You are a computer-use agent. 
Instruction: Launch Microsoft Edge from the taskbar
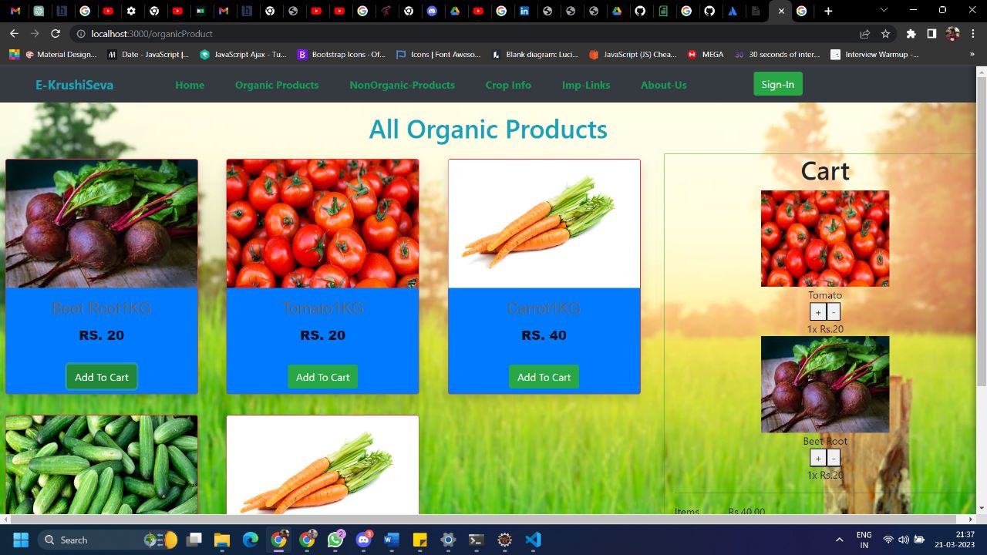click(x=250, y=540)
